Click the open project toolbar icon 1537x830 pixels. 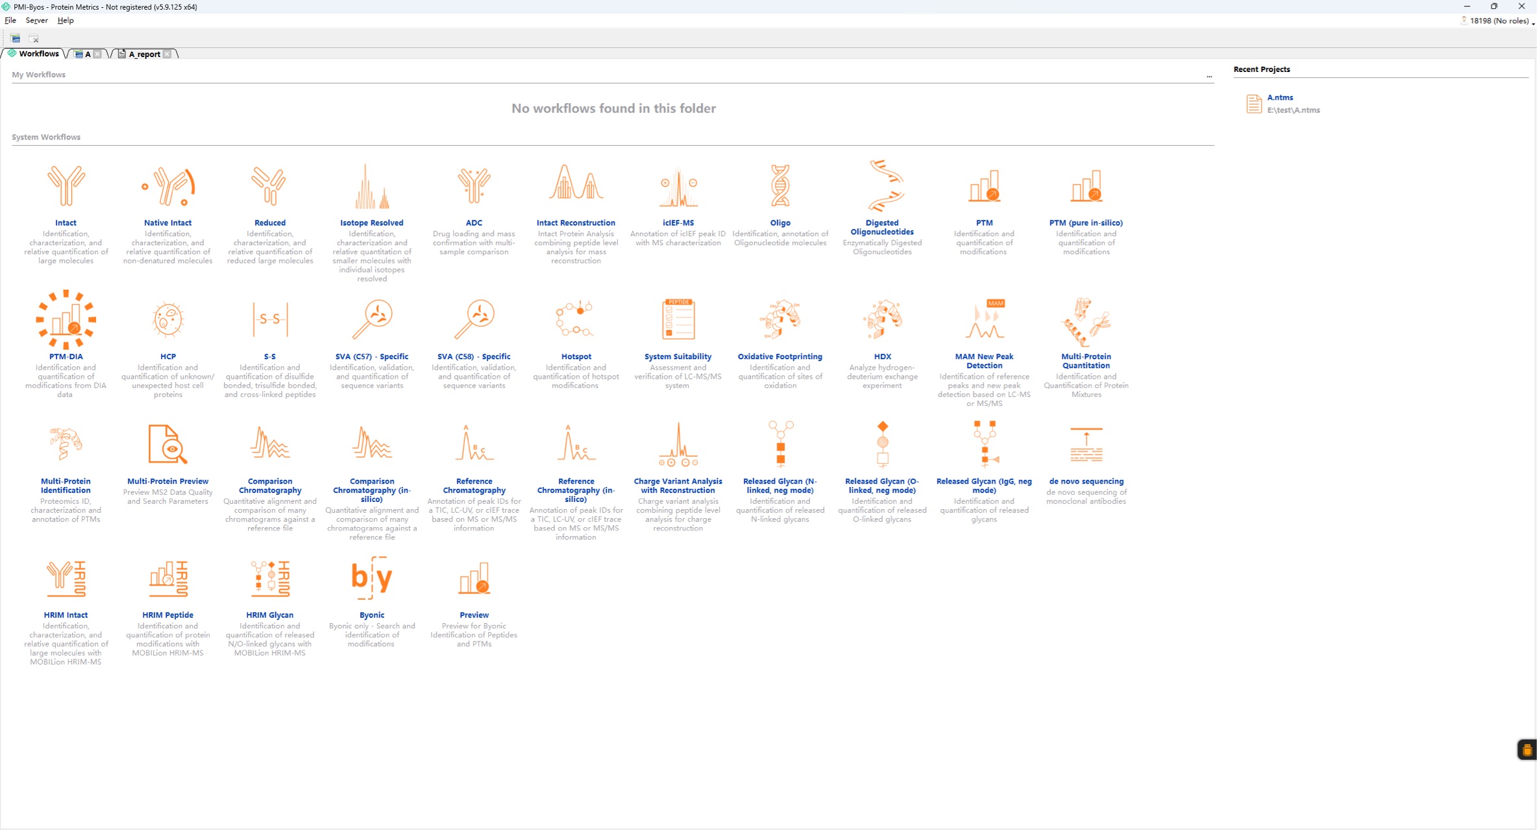[x=16, y=38]
